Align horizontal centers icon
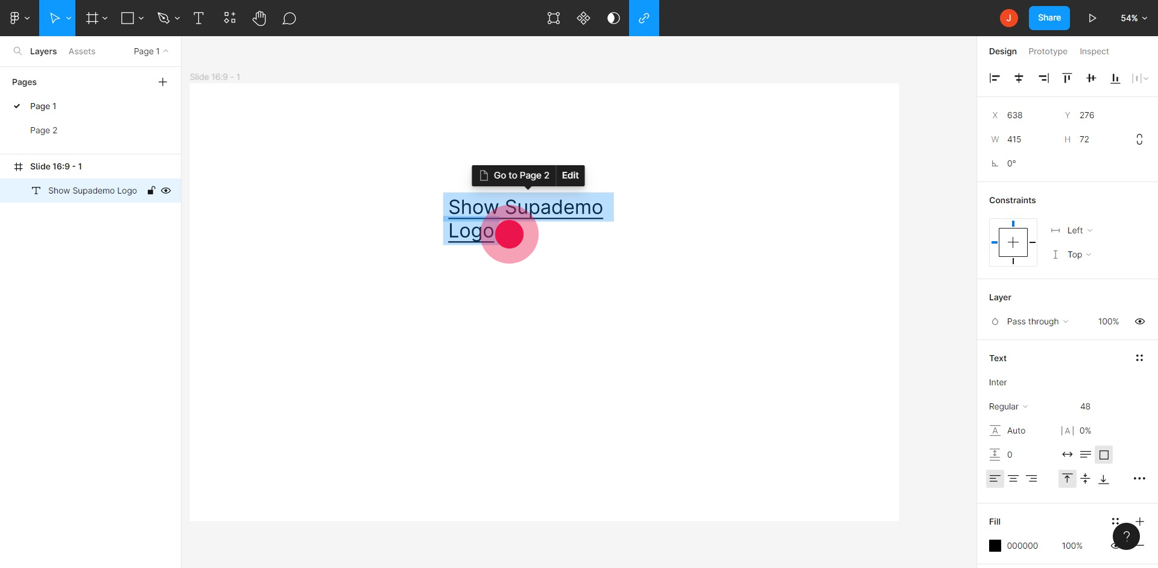 tap(1019, 78)
